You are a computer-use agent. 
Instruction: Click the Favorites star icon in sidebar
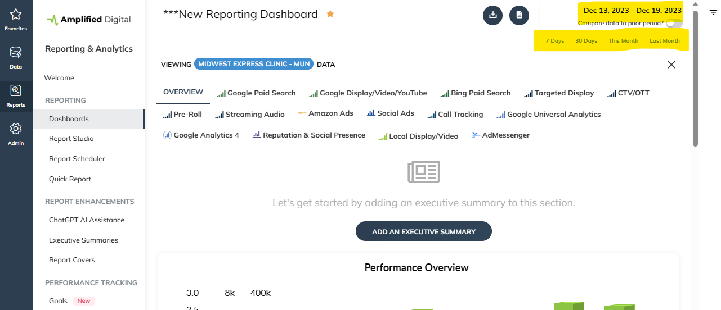tap(16, 15)
